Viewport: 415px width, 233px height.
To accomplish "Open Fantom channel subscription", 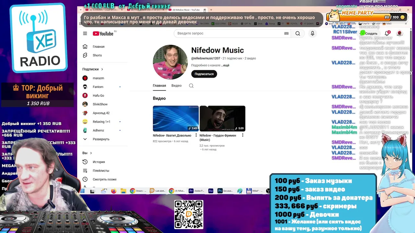I will click(98, 87).
